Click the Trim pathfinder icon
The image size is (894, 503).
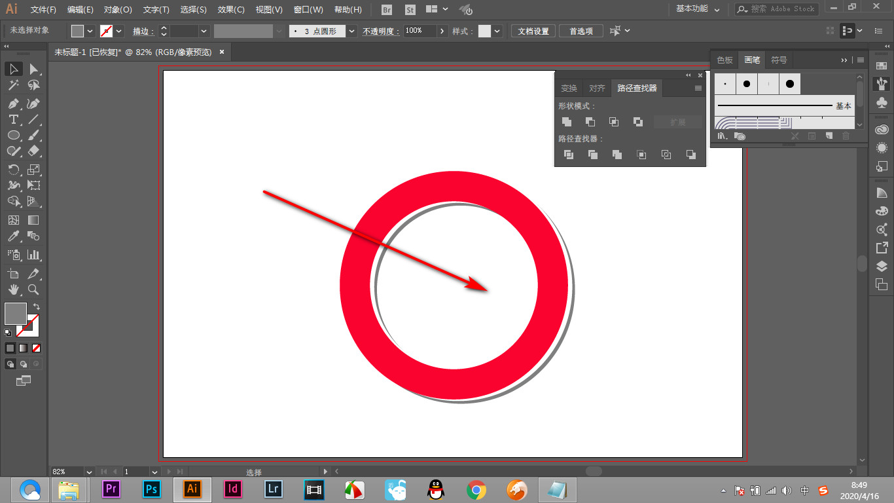tap(593, 155)
